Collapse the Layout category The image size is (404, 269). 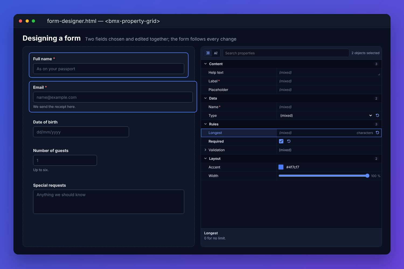coord(206,158)
